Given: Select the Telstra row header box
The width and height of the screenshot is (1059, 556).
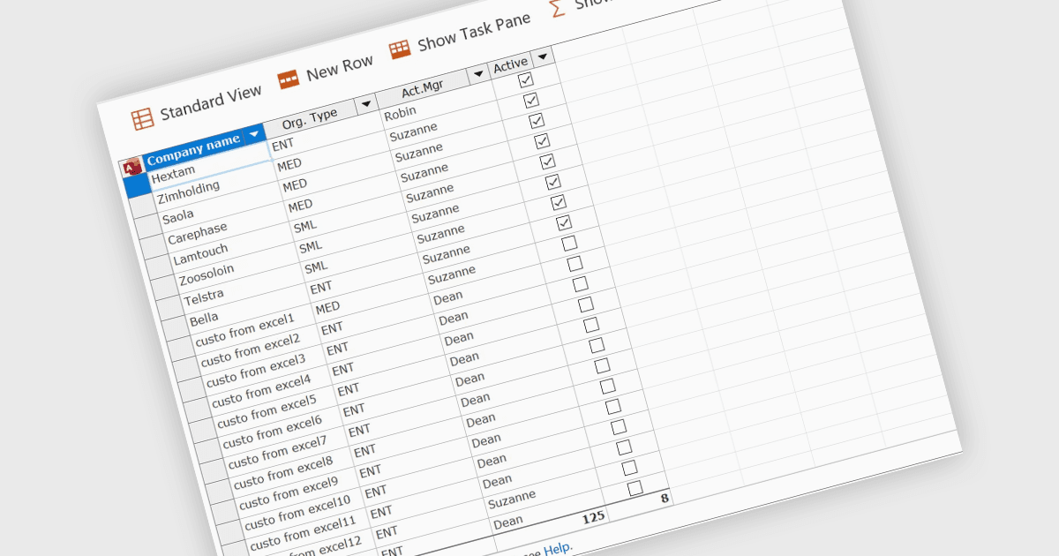Looking at the screenshot, I should pos(169,308).
